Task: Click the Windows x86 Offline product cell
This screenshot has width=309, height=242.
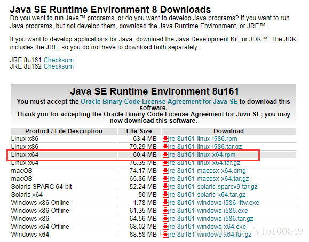Action: pyautogui.click(x=64, y=211)
